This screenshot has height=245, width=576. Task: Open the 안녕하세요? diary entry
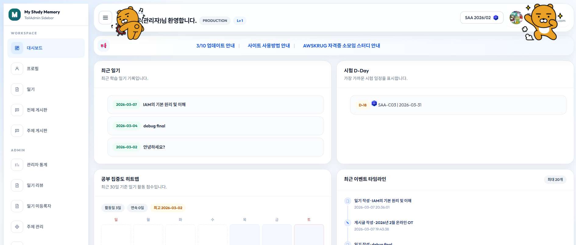click(215, 147)
